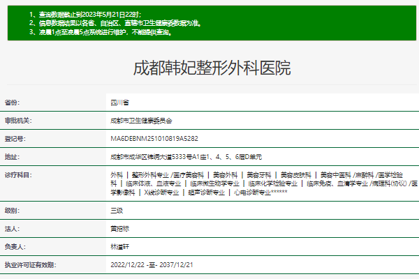The width and height of the screenshot is (419, 279).
Task: Select the 负责人 name value
Action: (119, 247)
